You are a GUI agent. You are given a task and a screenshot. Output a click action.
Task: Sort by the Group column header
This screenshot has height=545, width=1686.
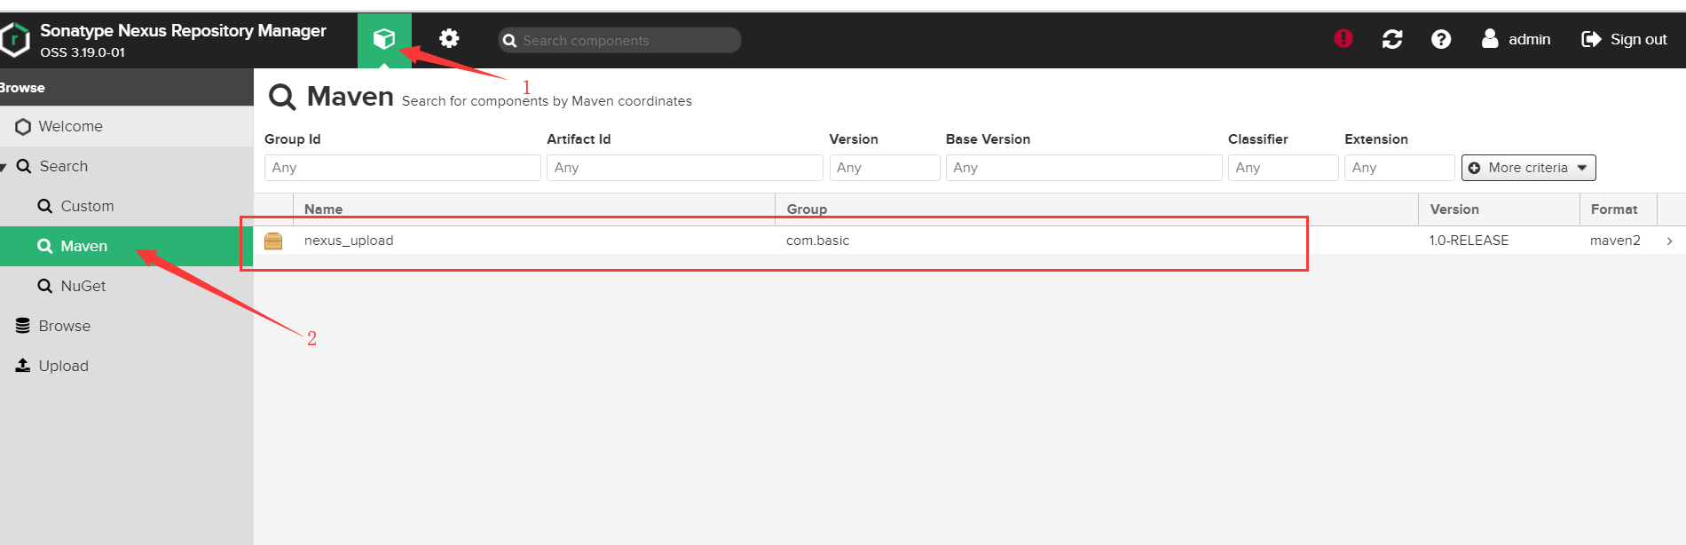tap(1097, 209)
